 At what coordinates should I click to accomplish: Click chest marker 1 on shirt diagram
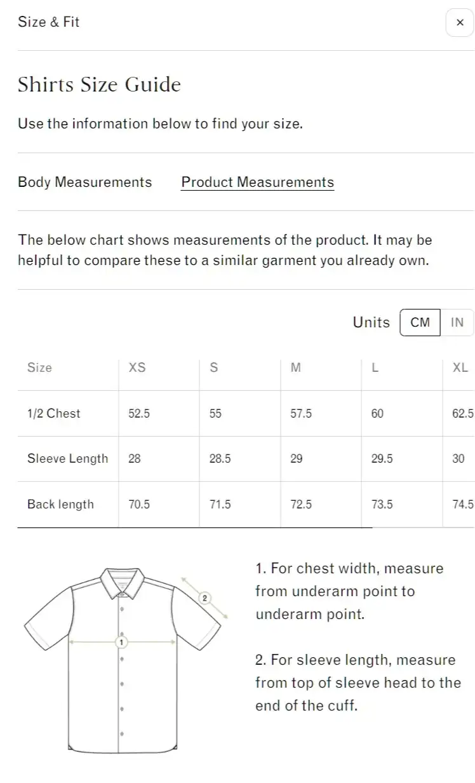[122, 643]
